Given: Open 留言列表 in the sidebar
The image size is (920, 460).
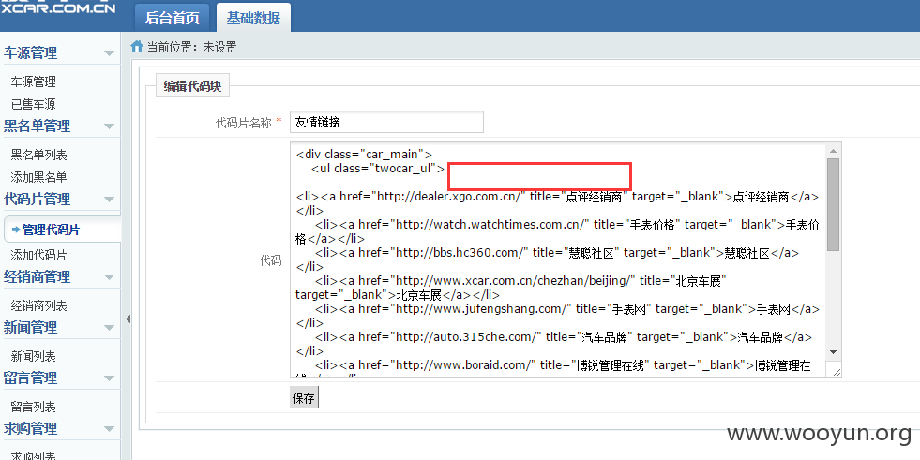Looking at the screenshot, I should (34, 406).
